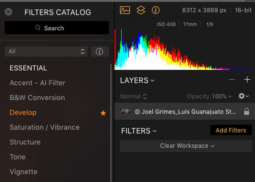Click the histogram graph display
The height and width of the screenshot is (182, 255).
click(185, 49)
